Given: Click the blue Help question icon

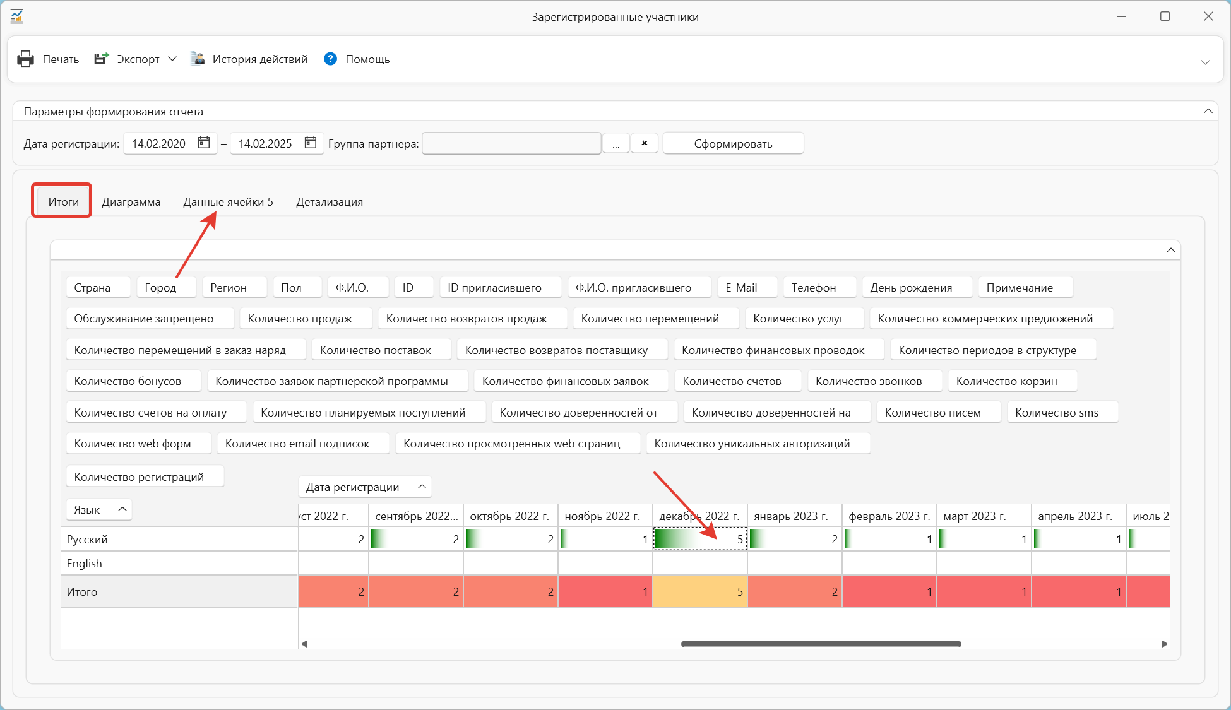Looking at the screenshot, I should tap(330, 59).
